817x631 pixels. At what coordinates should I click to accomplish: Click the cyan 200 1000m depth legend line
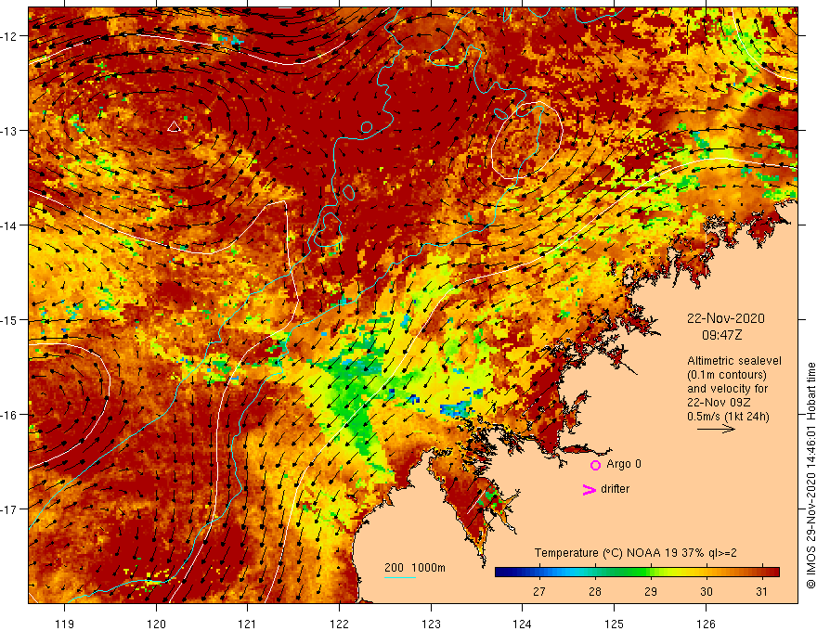point(399,577)
